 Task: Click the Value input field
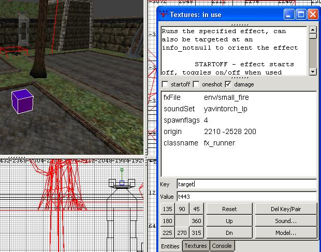[x=246, y=197]
